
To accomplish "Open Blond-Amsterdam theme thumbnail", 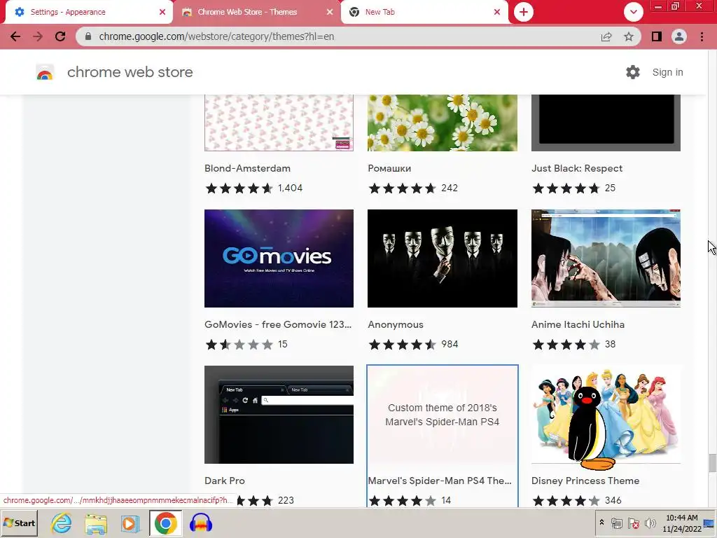I will (x=279, y=123).
